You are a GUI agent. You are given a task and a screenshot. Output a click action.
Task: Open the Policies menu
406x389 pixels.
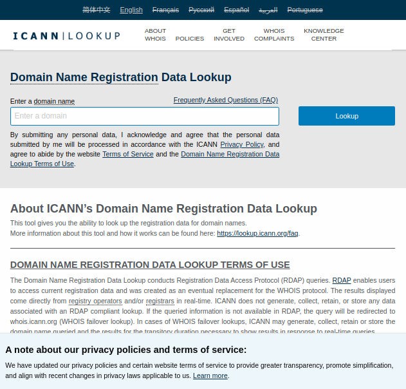(190, 39)
